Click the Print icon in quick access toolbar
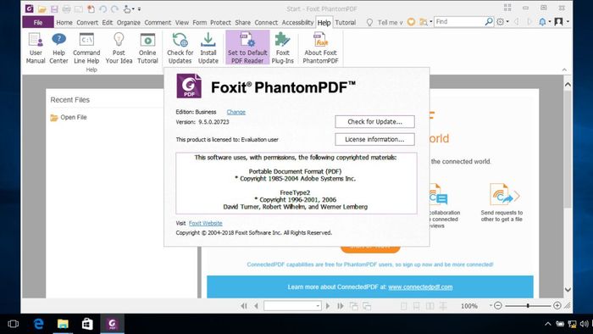The height and width of the screenshot is (334, 593). click(66, 8)
